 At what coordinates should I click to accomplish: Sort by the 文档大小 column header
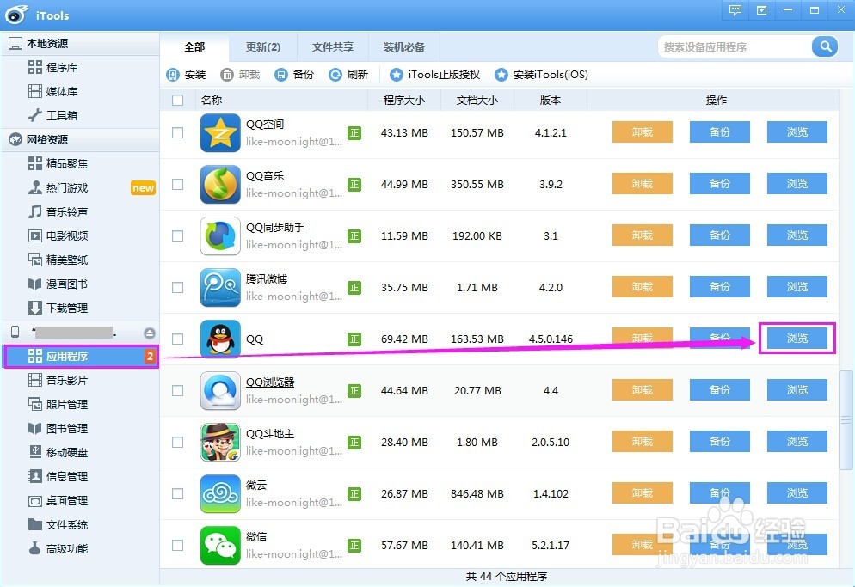coord(477,101)
